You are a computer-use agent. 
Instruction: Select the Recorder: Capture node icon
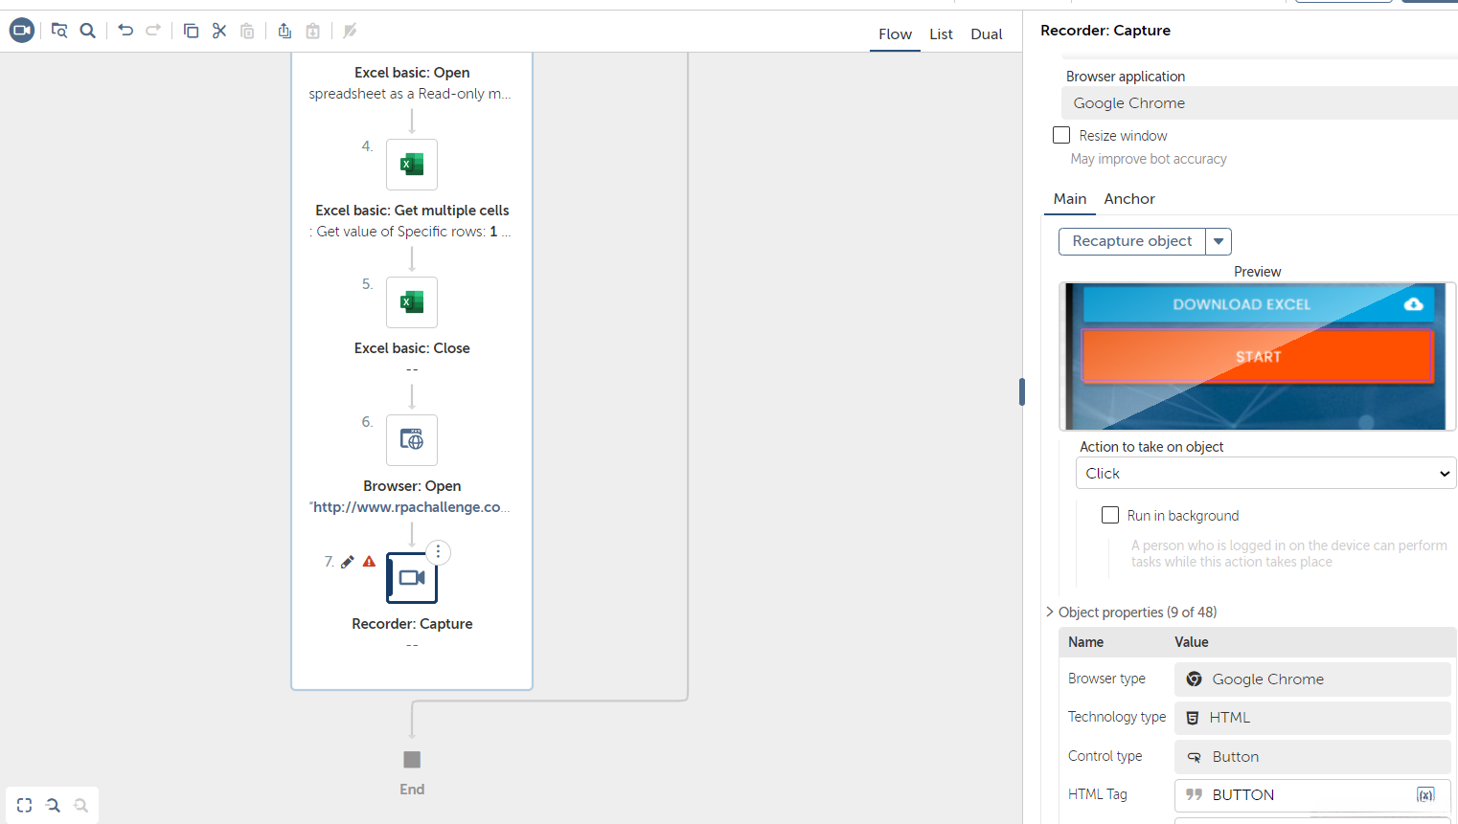point(412,578)
